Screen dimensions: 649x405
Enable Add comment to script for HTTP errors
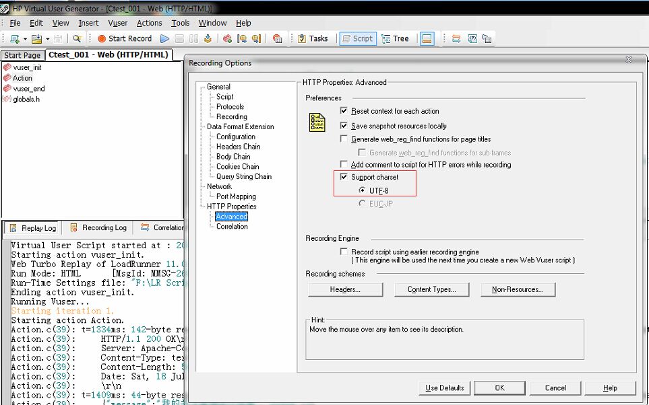pos(344,164)
